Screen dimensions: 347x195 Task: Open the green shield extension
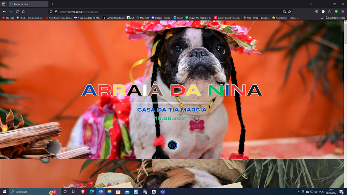[336, 12]
